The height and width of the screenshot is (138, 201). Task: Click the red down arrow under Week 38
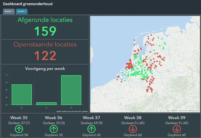click(x=133, y=129)
